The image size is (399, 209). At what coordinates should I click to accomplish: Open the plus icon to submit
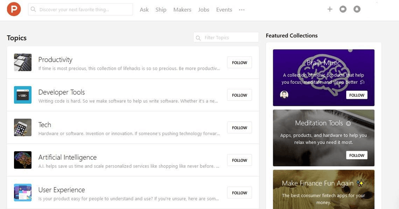(x=330, y=9)
